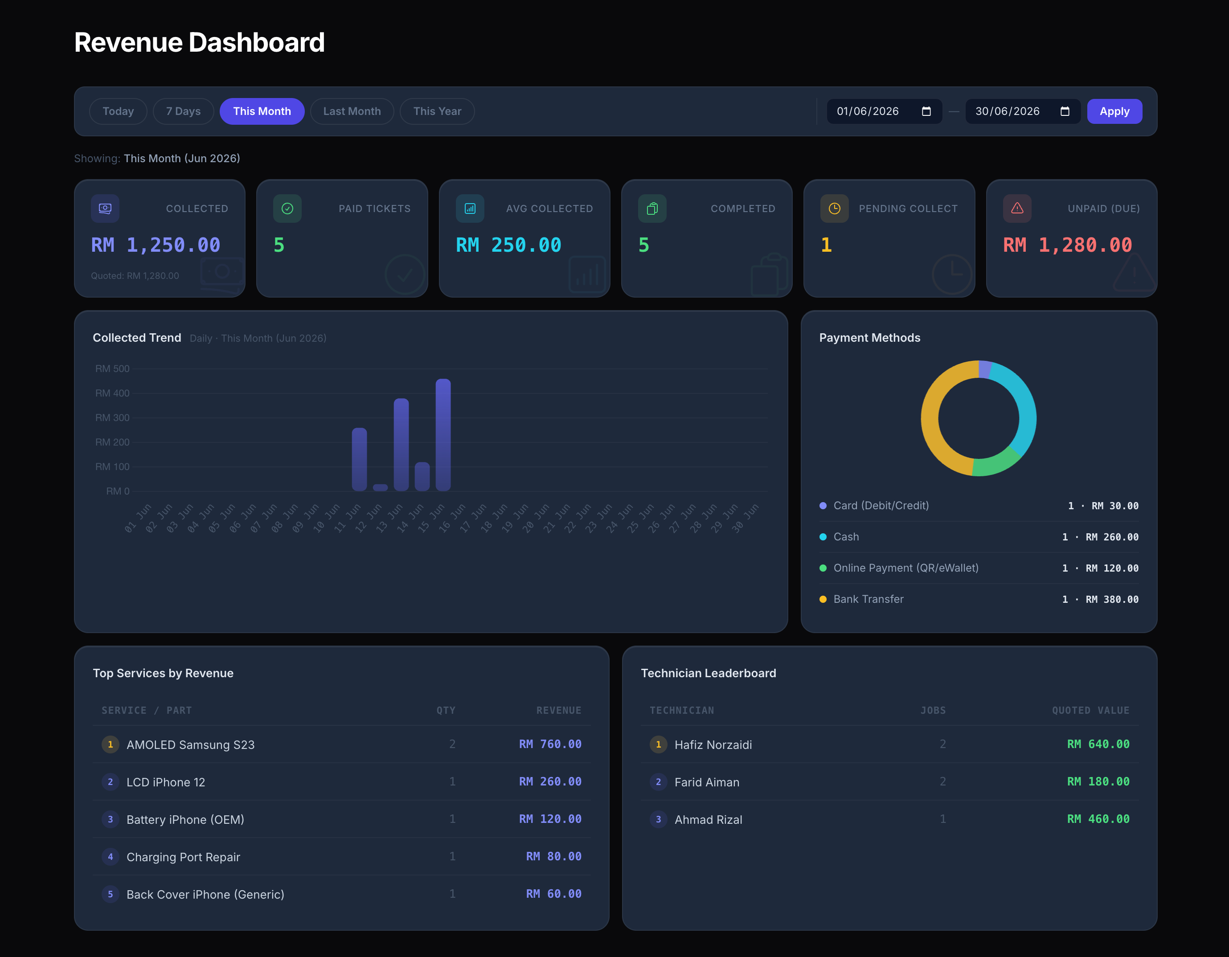Select the This Month range filter
Viewport: 1229px width, 957px height.
(x=262, y=111)
